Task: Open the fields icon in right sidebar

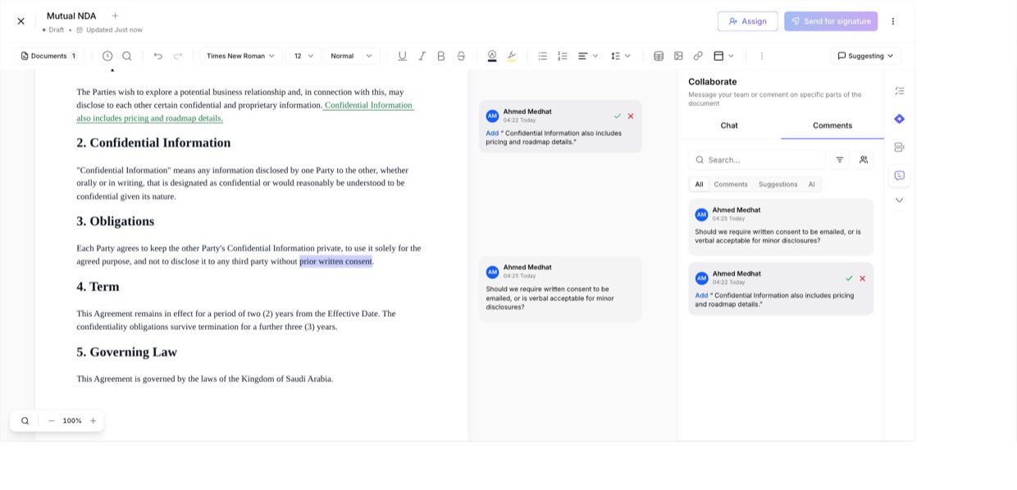Action: [x=900, y=148]
